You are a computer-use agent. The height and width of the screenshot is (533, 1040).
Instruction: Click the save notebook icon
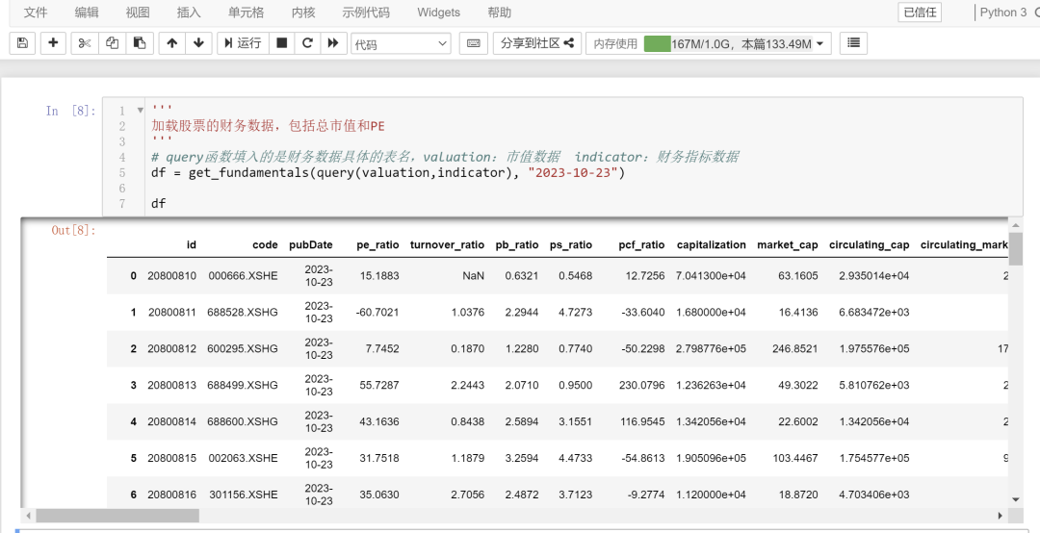click(x=22, y=43)
